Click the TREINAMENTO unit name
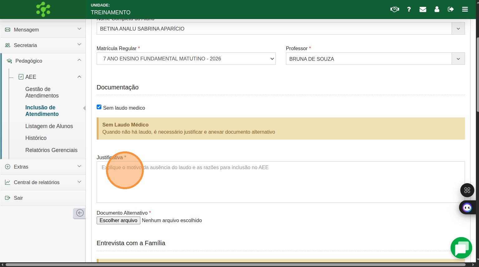Screen dimensions: 479x267 tap(111, 12)
